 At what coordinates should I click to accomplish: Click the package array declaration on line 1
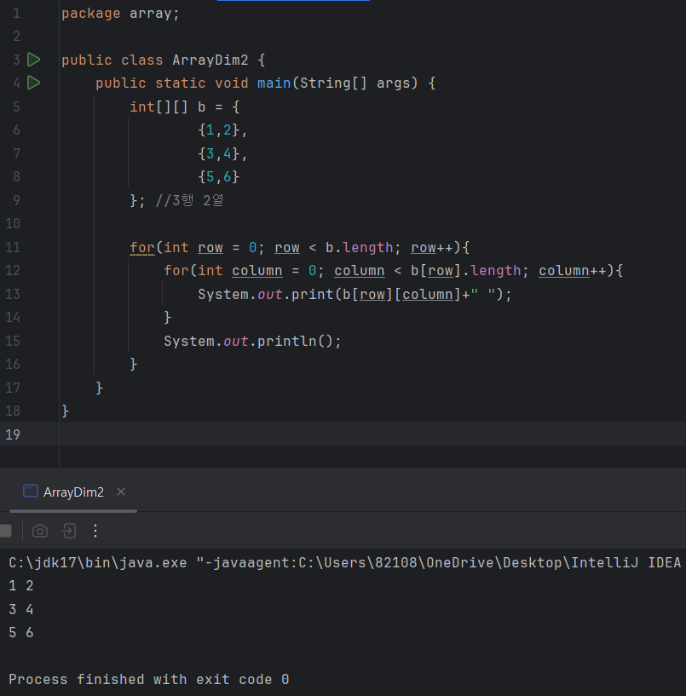pyautogui.click(x=119, y=13)
